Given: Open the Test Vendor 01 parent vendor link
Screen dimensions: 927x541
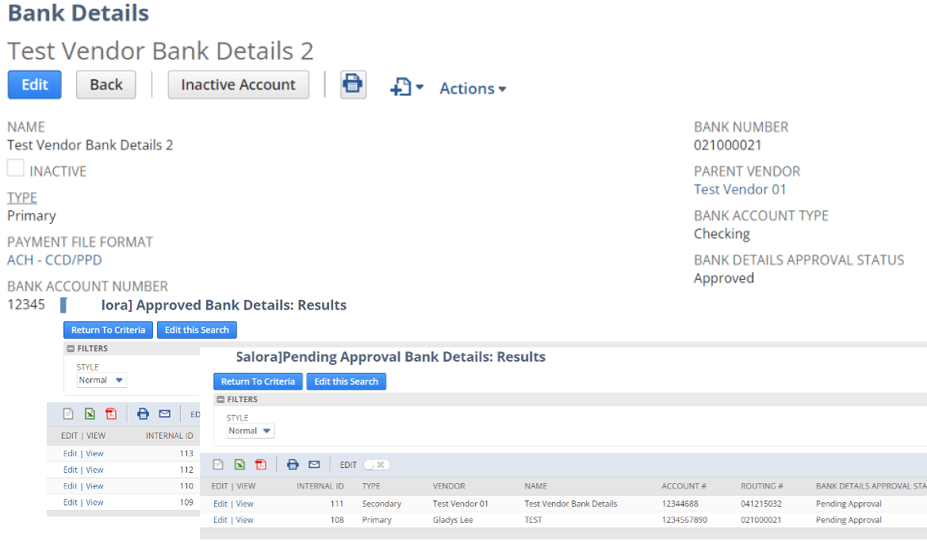Looking at the screenshot, I should pos(740,190).
